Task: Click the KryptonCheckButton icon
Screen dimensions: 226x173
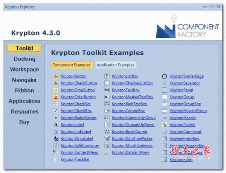Action: point(56,83)
